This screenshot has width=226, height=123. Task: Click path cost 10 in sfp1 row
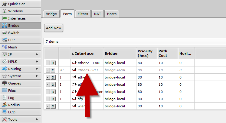[x=161, y=99]
